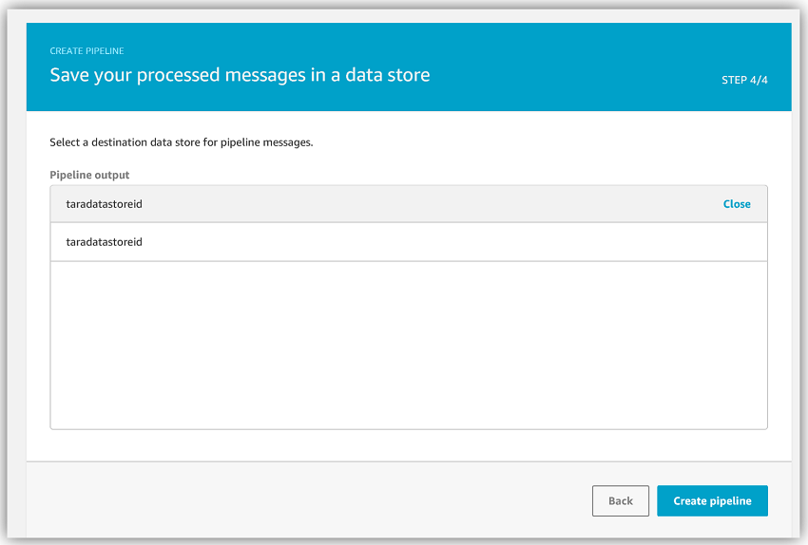
Task: Click the empty area of the dropdown list
Action: [x=409, y=345]
